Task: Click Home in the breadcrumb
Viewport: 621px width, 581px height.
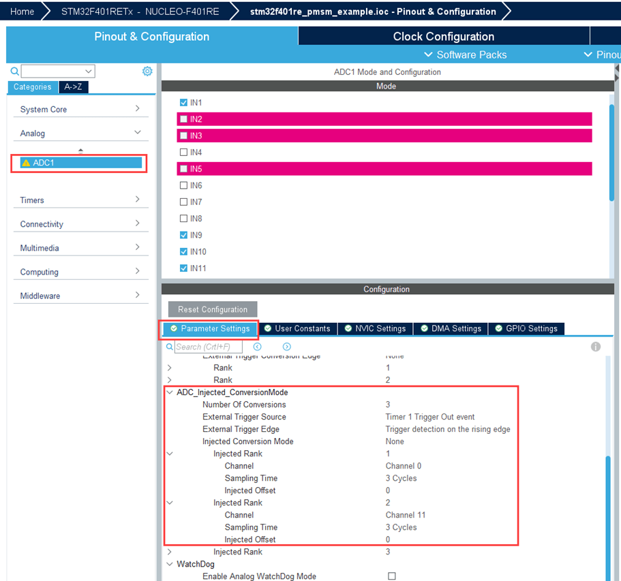Action: (x=22, y=12)
